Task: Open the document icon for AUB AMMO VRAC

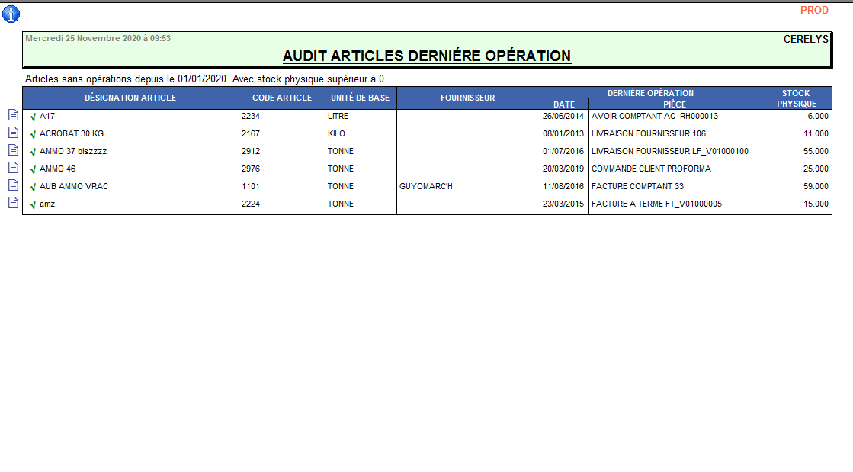Action: (x=12, y=185)
